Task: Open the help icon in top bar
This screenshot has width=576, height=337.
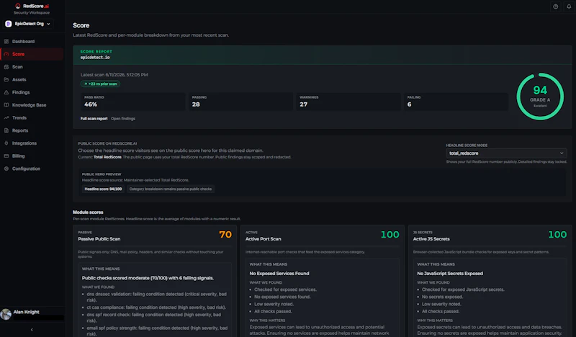Action: 555,6
